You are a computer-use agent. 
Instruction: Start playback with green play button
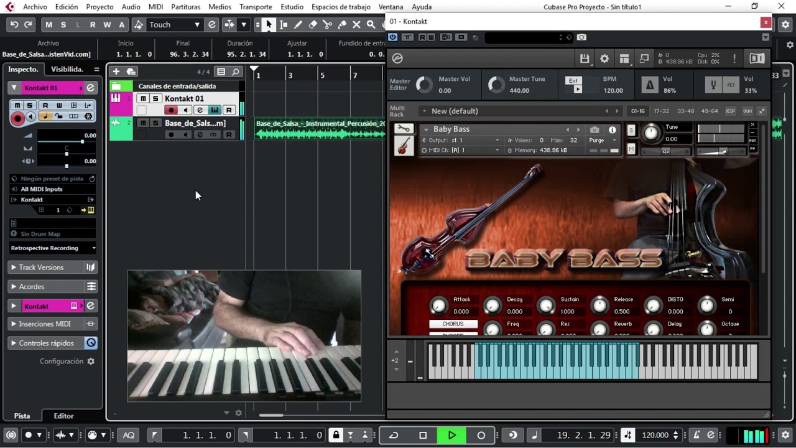pyautogui.click(x=452, y=435)
